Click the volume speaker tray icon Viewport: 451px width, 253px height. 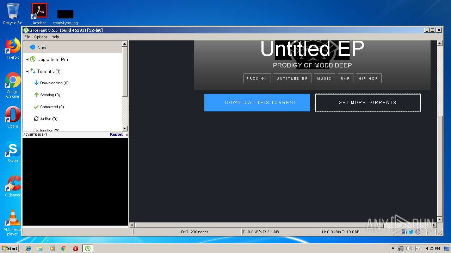point(409,248)
